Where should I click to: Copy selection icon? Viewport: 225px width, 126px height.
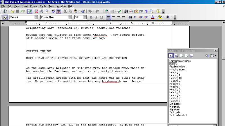coord(70,11)
